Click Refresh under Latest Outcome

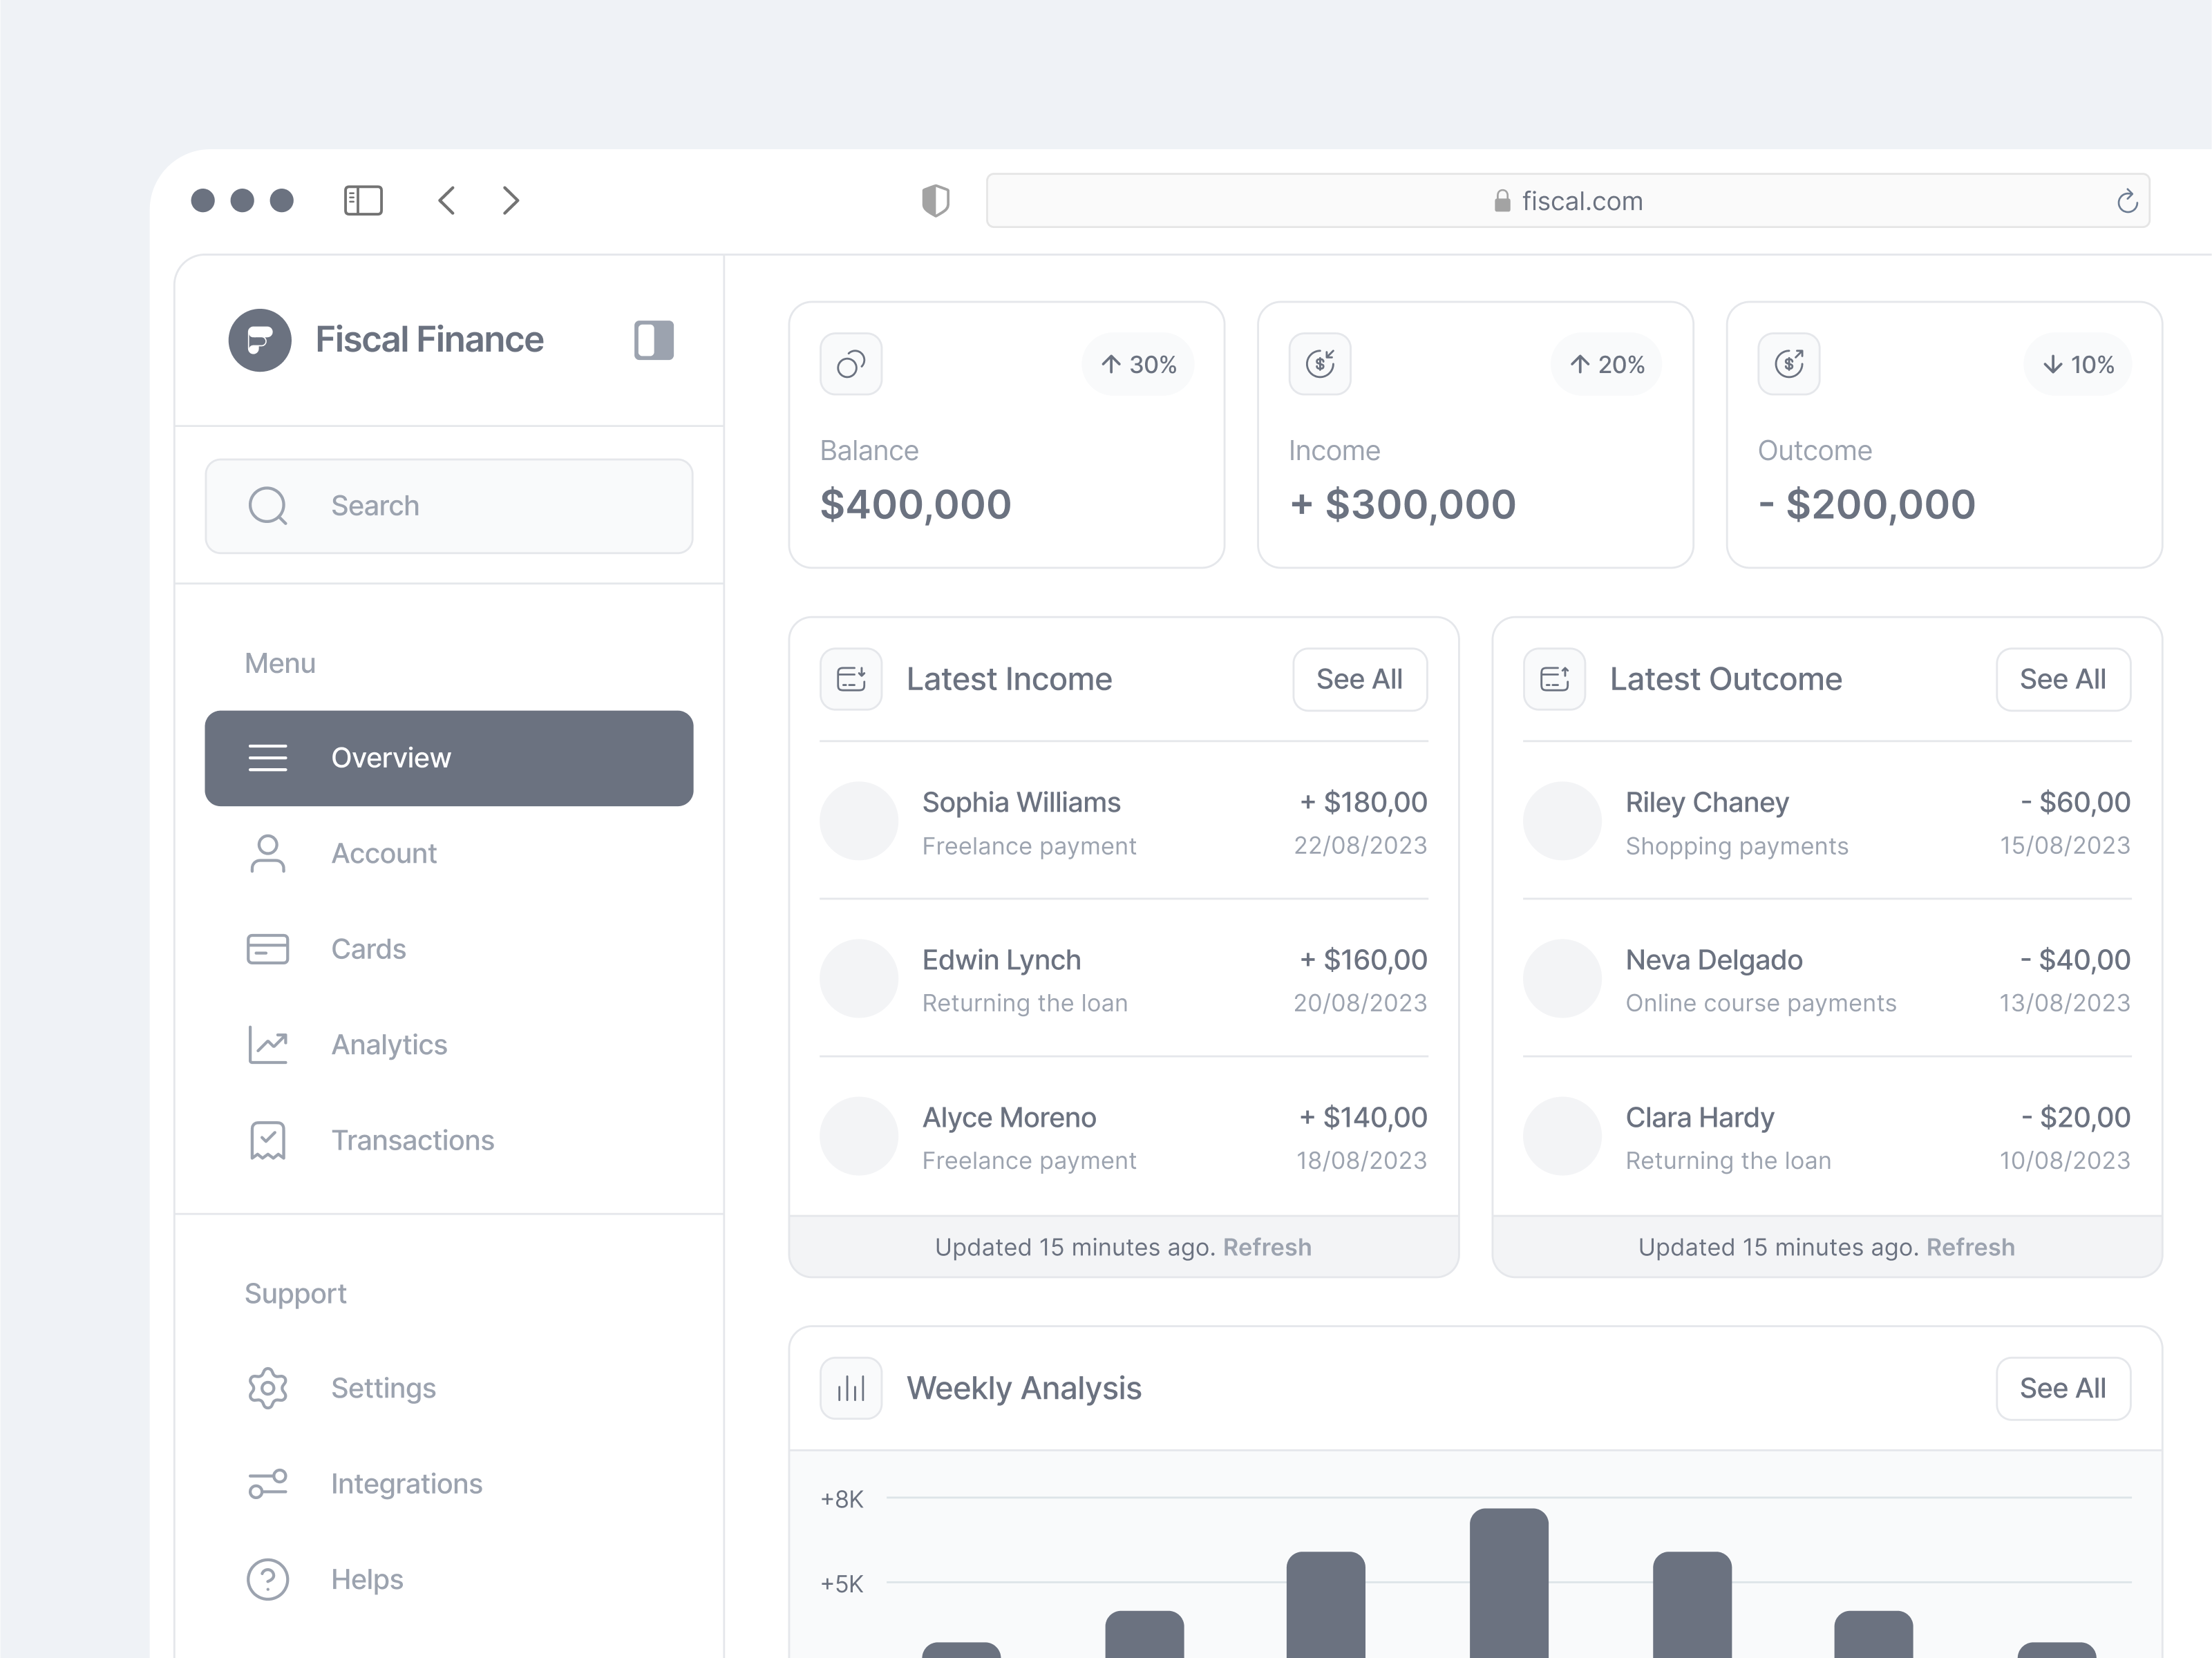click(1970, 1246)
